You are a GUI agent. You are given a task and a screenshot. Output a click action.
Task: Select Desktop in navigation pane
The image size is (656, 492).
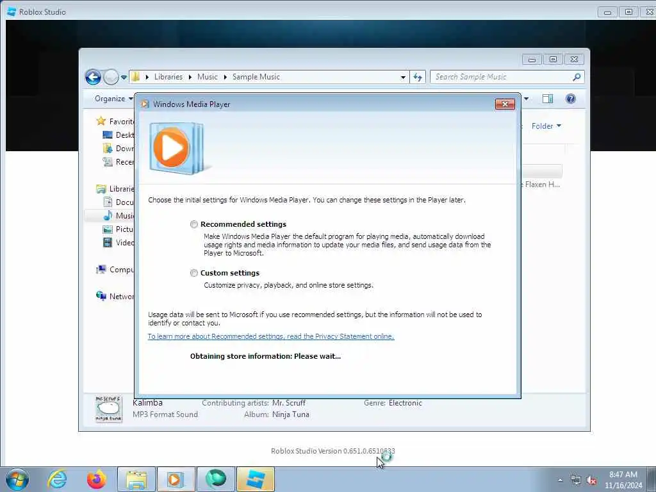coord(119,135)
